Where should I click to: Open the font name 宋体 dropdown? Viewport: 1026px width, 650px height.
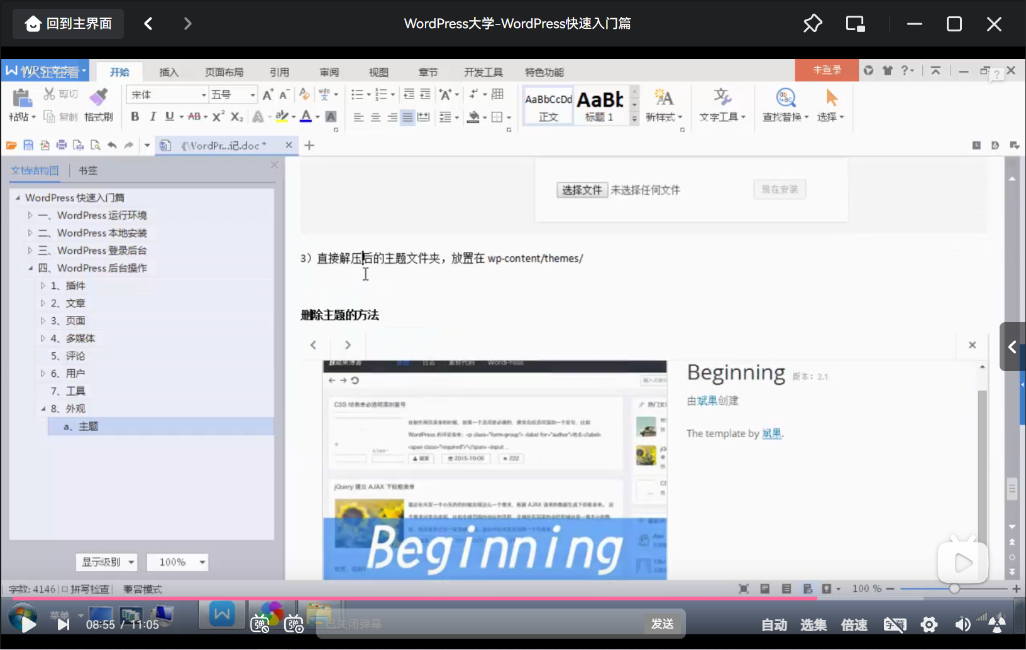coord(204,95)
